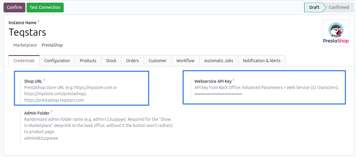This screenshot has width=356, height=157.
Task: Click the masked Webservice API Key field
Action: [x=218, y=94]
